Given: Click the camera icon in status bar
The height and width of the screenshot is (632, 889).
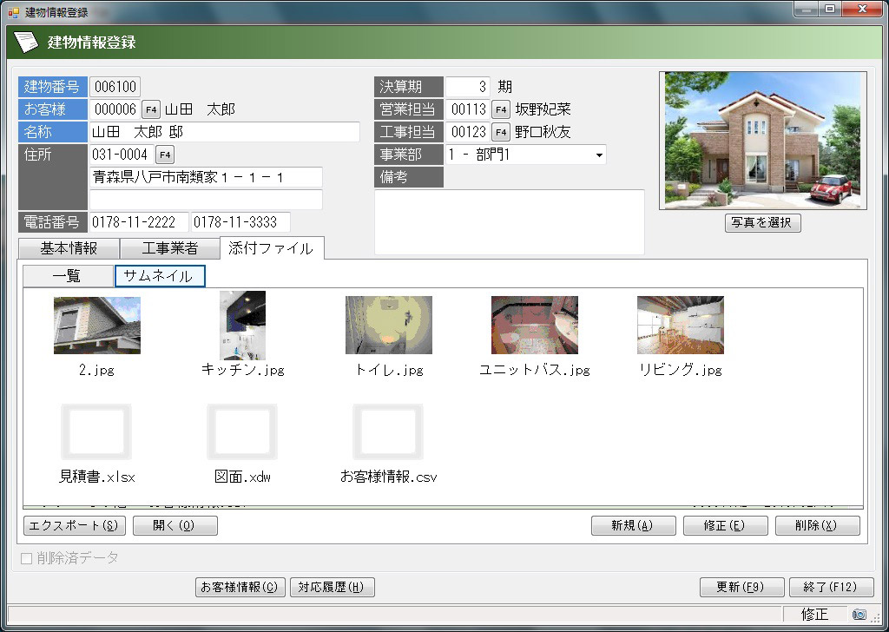Looking at the screenshot, I should click(x=859, y=615).
